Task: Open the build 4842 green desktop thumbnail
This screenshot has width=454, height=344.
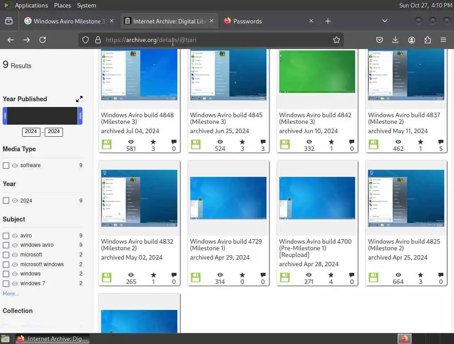Action: (317, 71)
